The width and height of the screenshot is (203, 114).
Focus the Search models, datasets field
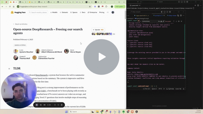coord(38,12)
